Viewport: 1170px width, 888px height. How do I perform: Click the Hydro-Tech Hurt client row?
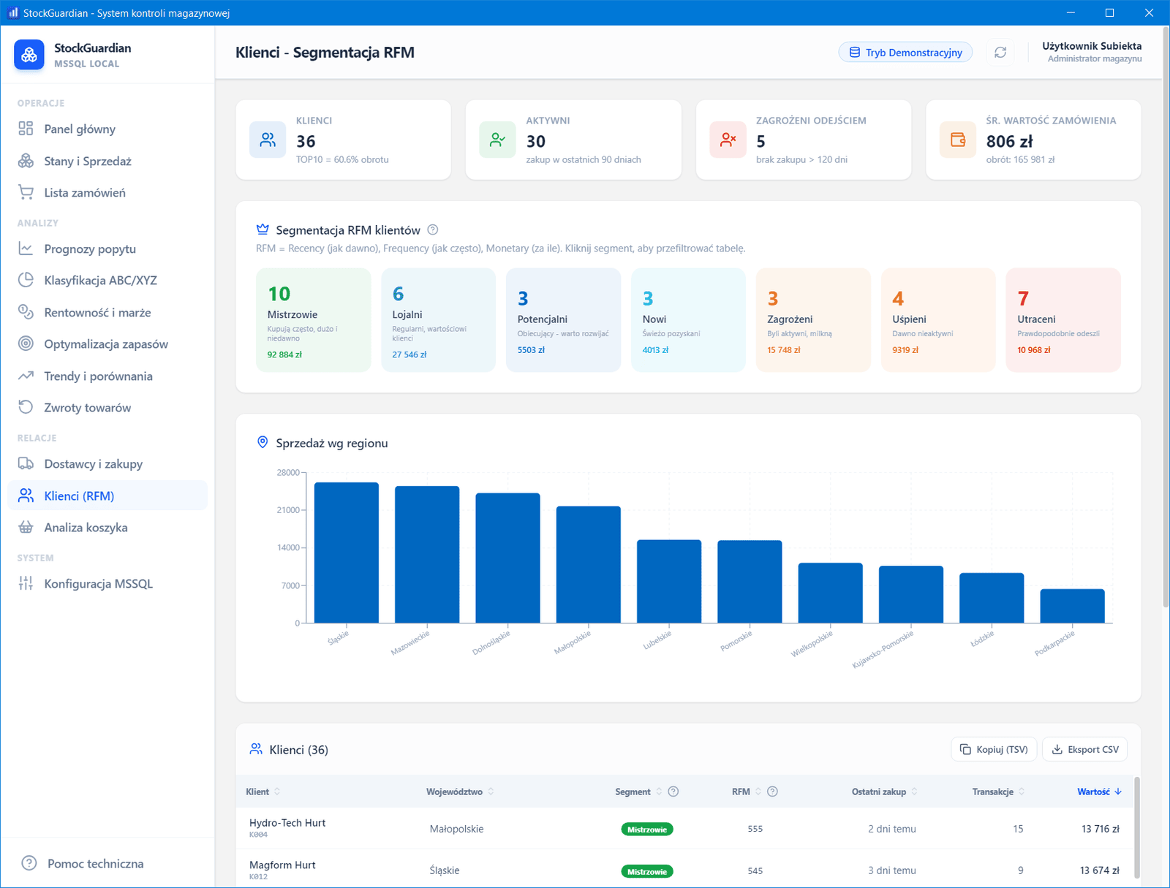(x=685, y=828)
